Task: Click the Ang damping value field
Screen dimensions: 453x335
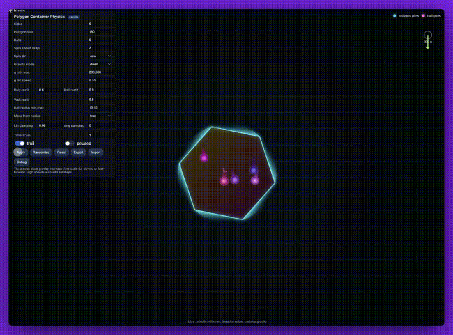Action: pyautogui.click(x=100, y=126)
